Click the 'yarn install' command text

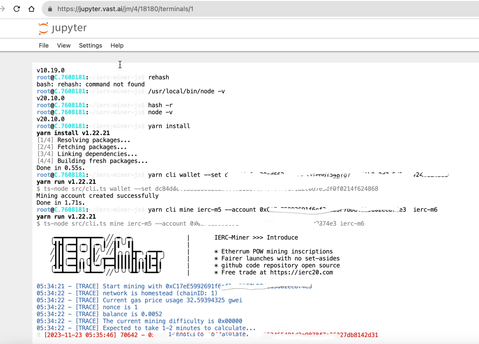(x=169, y=126)
